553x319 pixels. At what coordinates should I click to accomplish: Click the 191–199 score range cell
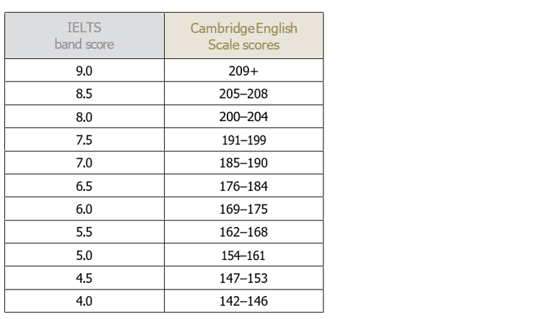tap(244, 140)
